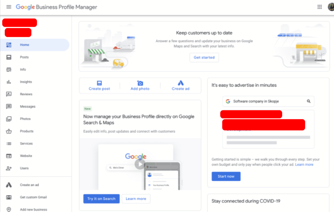Open the Insights section from sidebar
The image size is (334, 212).
coord(26,82)
